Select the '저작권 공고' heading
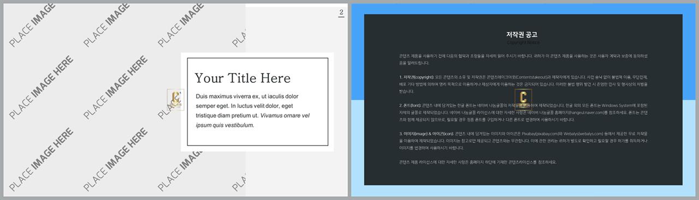The height and width of the screenshot is (200, 699). click(523, 34)
